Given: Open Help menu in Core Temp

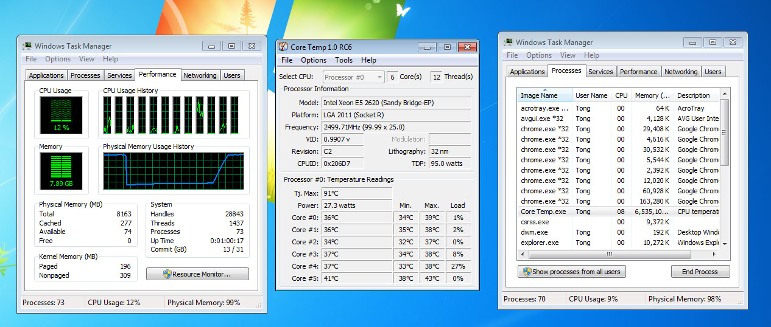Looking at the screenshot, I should 368,60.
